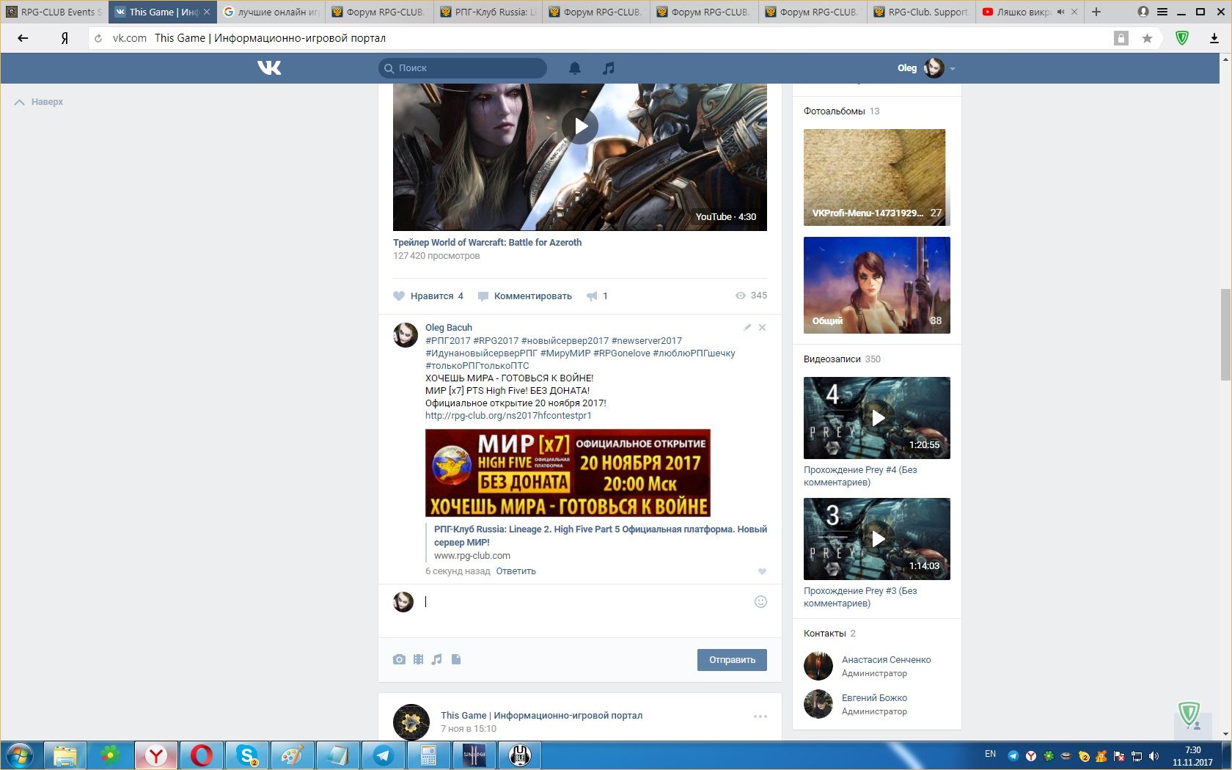This screenshot has height=770, width=1232.
Task: Edit the comment with pencil icon
Action: pos(747,328)
